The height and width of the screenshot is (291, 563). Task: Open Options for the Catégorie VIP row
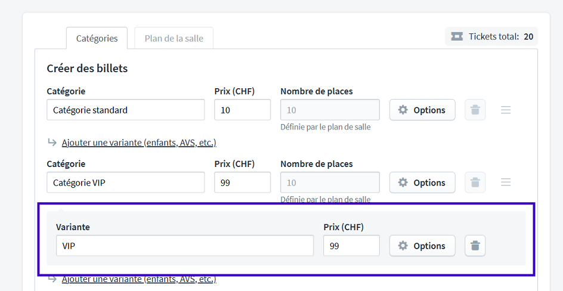tap(422, 182)
